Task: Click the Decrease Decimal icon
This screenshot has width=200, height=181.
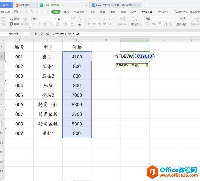Action: [170, 24]
